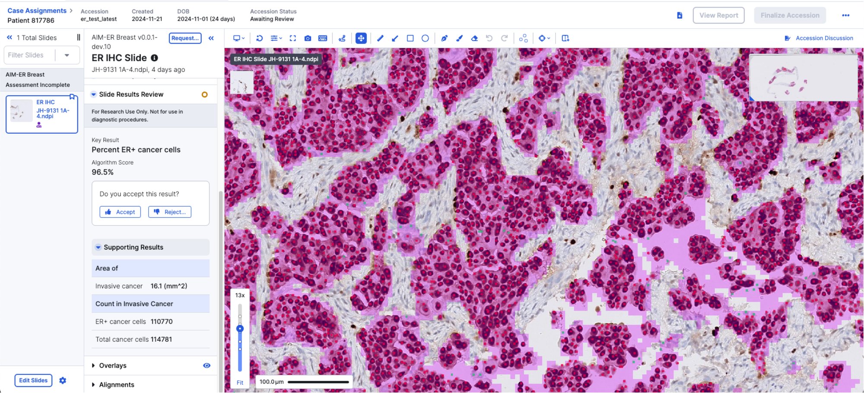Viewport: 864px width, 393px height.
Task: Click the three-circles cluster tool
Action: [x=523, y=38]
